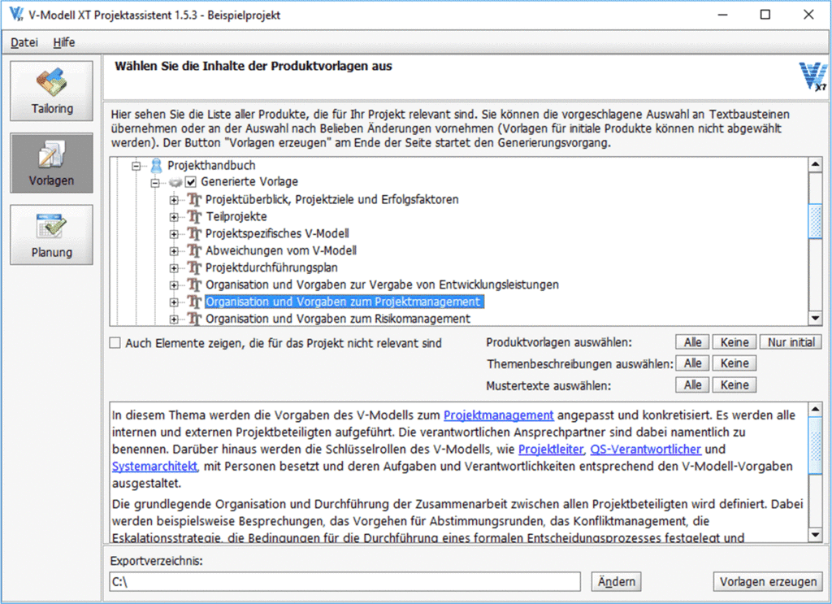This screenshot has height=604, width=832.
Task: Select all Themenbeschreibungen with Alle button
Action: coord(692,363)
